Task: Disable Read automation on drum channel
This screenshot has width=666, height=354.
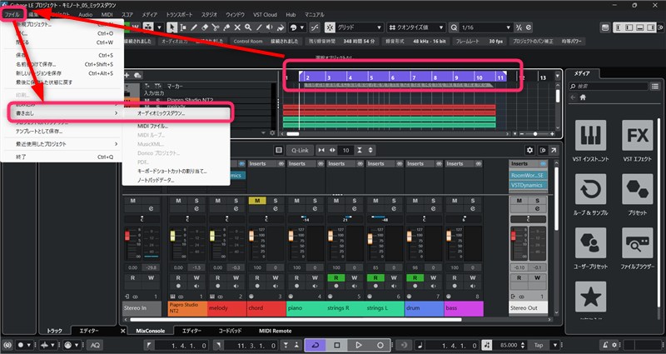Action: (x=415, y=277)
